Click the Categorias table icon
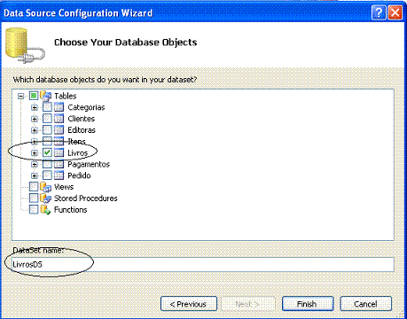This screenshot has width=407, height=319. pyautogui.click(x=59, y=107)
